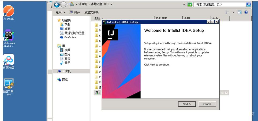Go back in the Explorer window
This screenshot has height=121, width=258.
click(57, 5)
